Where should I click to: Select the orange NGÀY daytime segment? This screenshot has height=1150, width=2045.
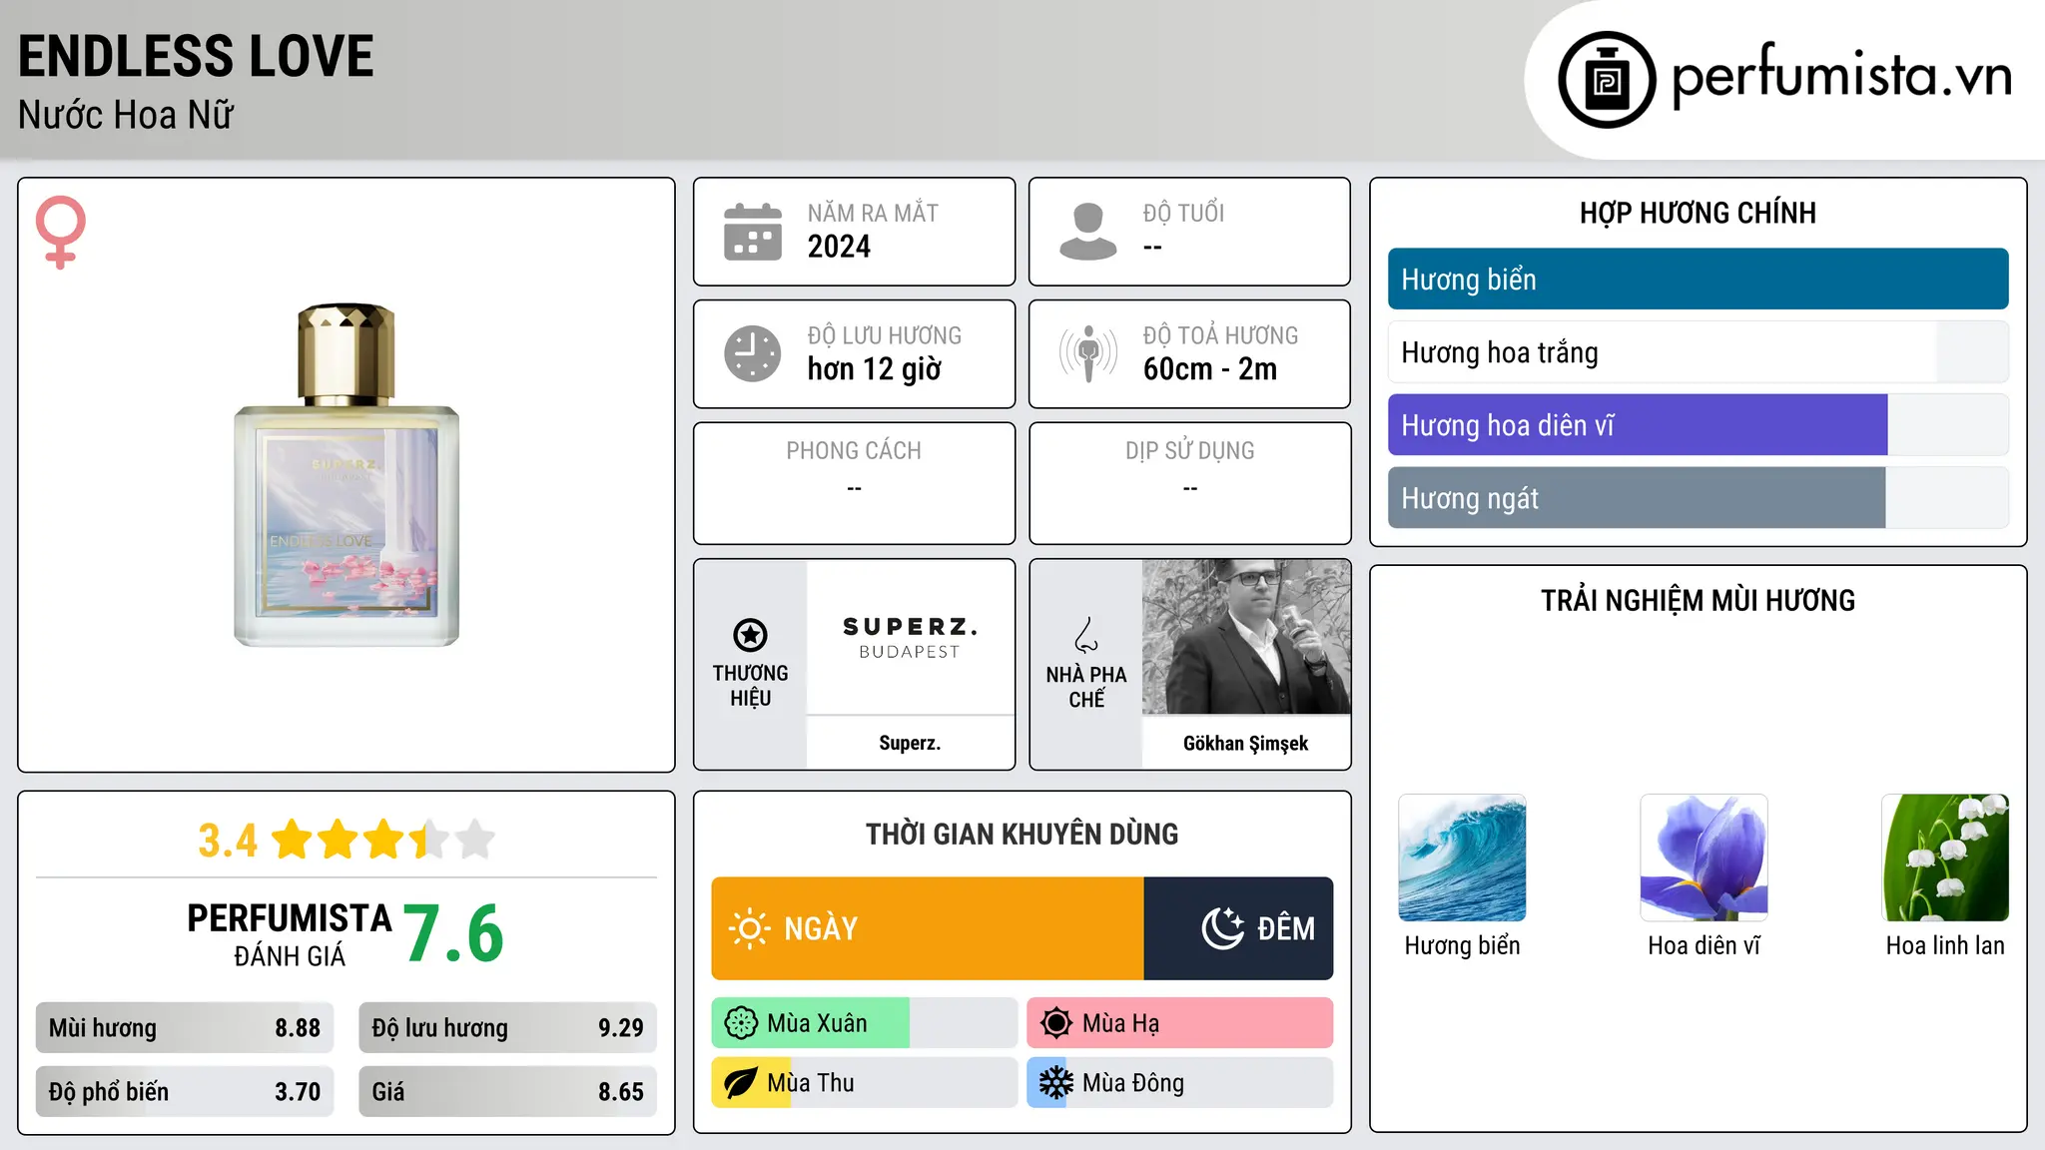(x=928, y=928)
